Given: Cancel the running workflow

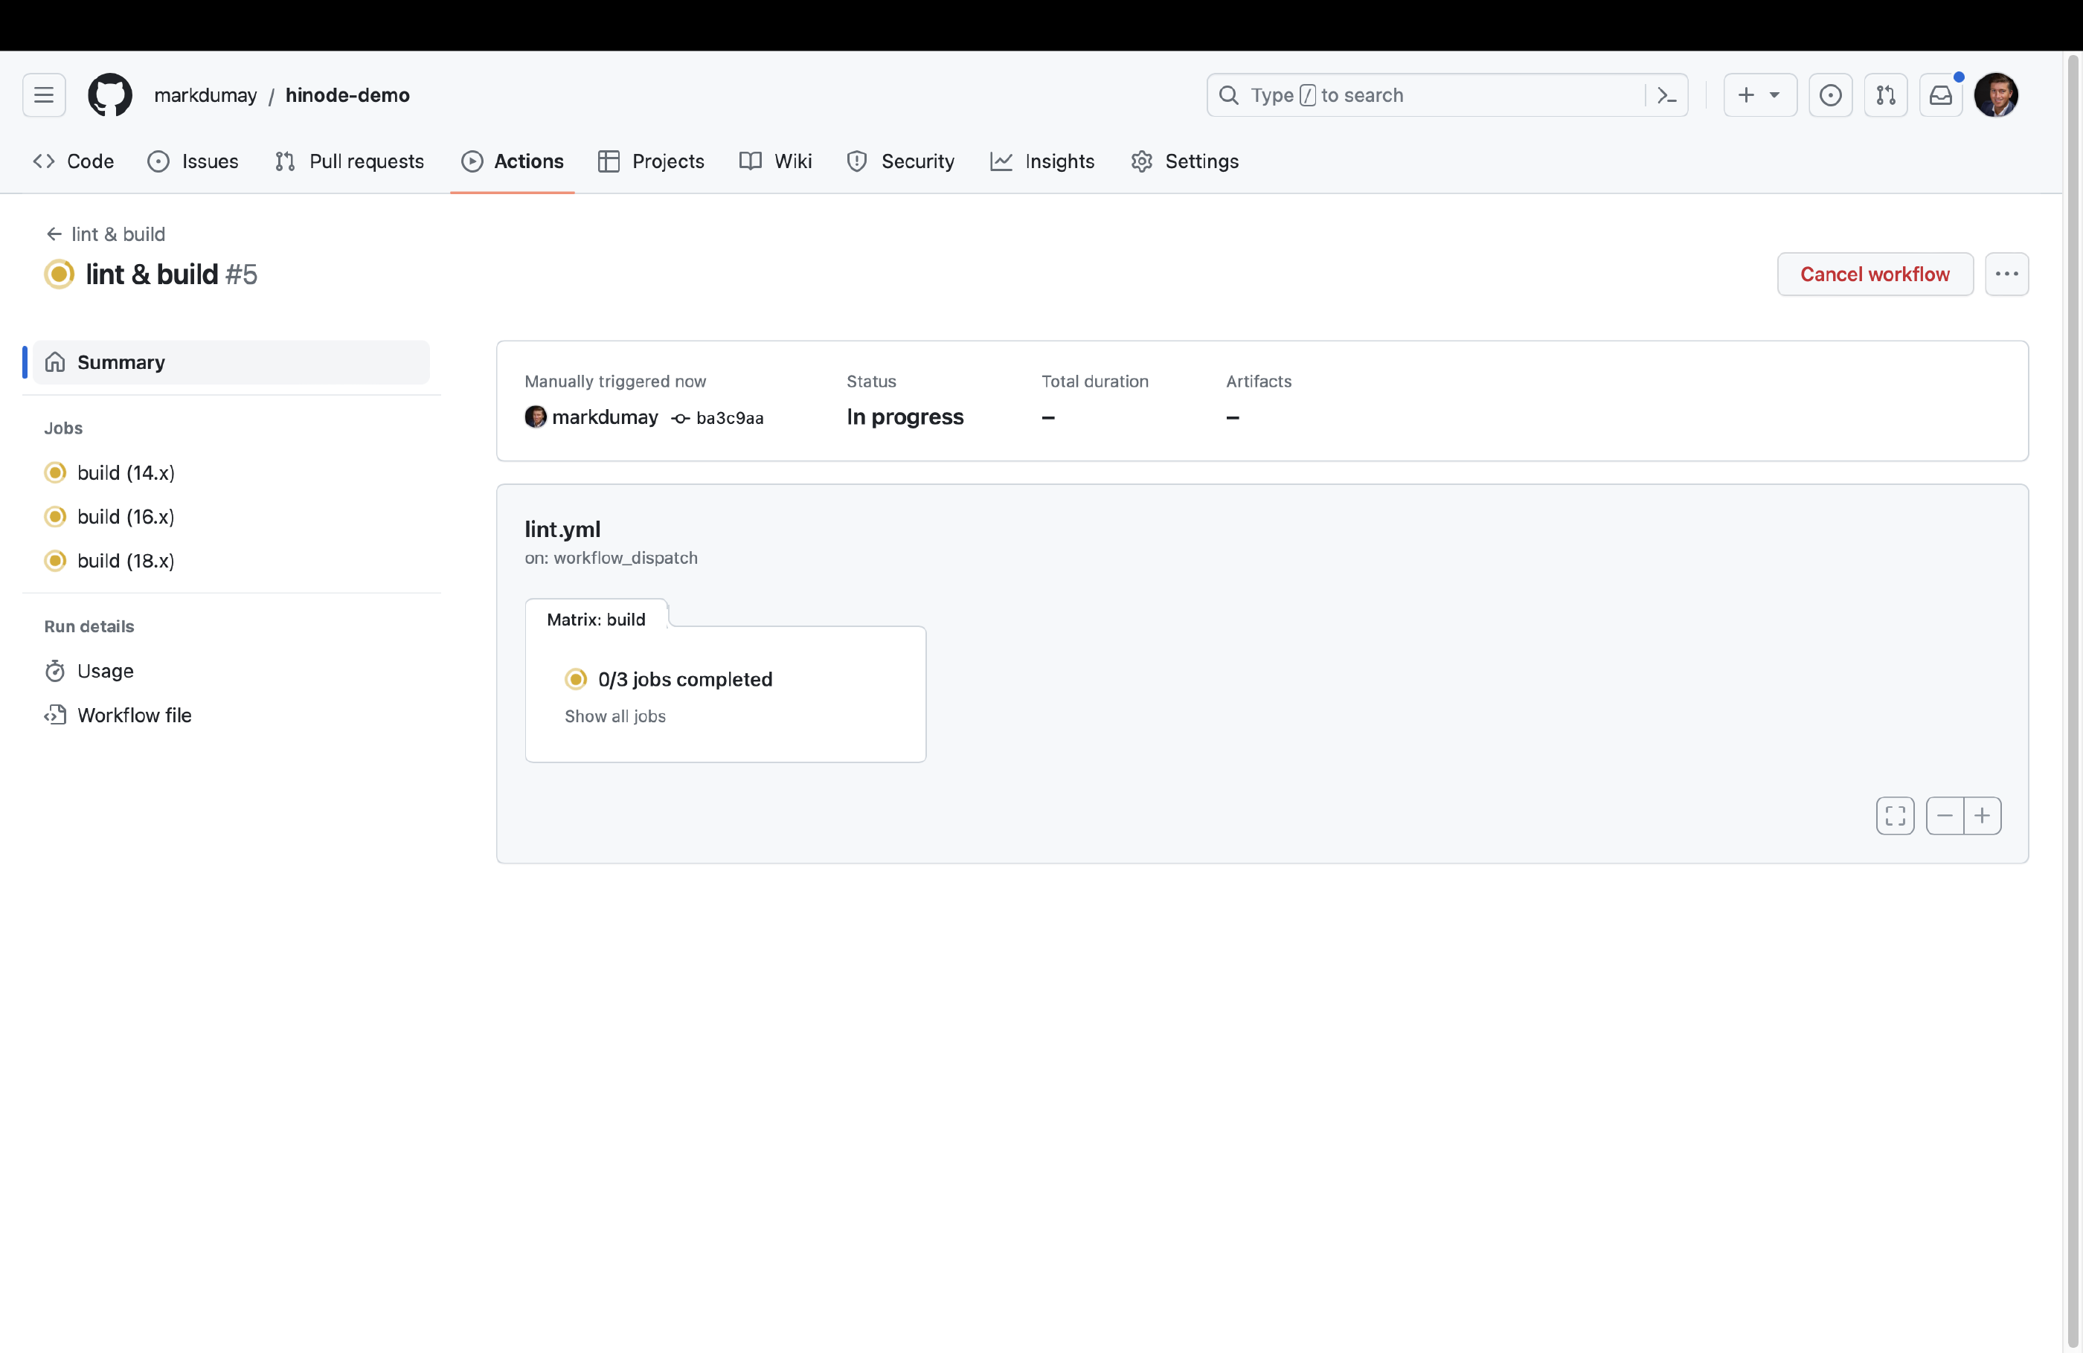Looking at the screenshot, I should point(1875,273).
